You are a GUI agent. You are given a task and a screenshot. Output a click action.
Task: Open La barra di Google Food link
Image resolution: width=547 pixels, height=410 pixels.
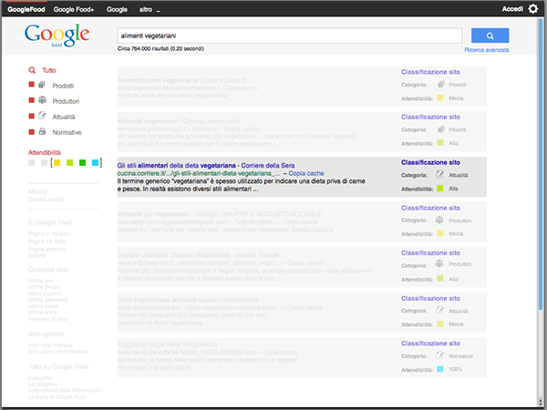57,397
